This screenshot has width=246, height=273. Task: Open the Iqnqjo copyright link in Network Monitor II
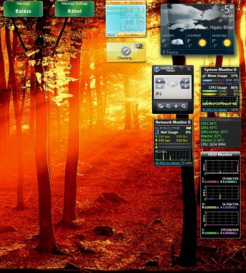[168, 163]
